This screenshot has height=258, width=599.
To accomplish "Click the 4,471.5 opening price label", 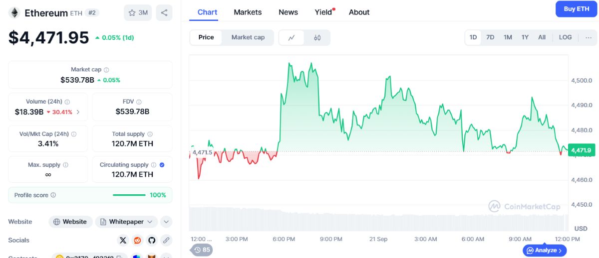I will tap(202, 152).
